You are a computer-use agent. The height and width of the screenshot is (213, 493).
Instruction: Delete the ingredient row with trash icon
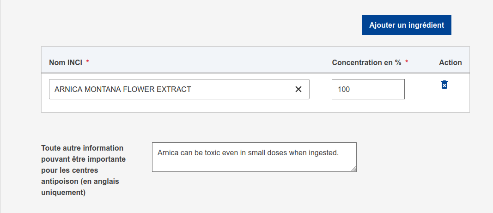(444, 85)
